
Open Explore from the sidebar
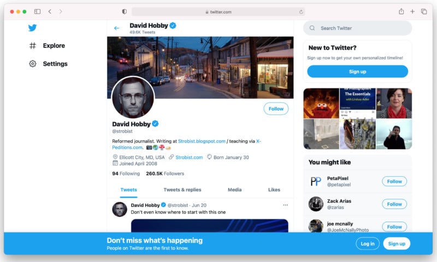pyautogui.click(x=48, y=46)
